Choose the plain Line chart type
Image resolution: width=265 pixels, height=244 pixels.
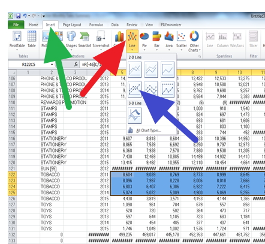tap(135, 69)
